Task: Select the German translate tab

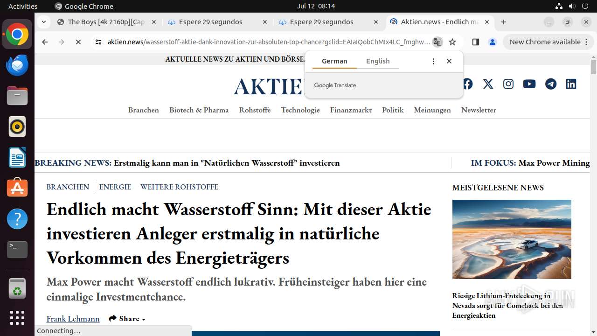Action: [x=334, y=61]
